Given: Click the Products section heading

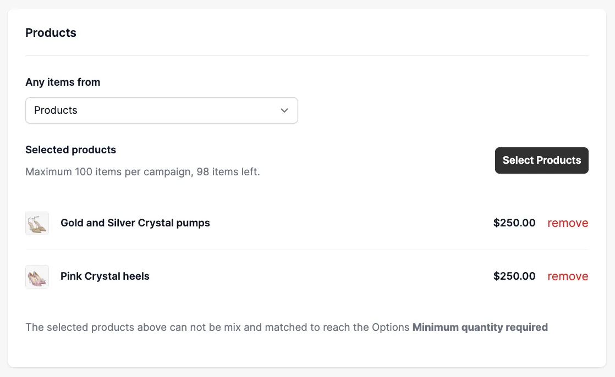Looking at the screenshot, I should (x=51, y=32).
